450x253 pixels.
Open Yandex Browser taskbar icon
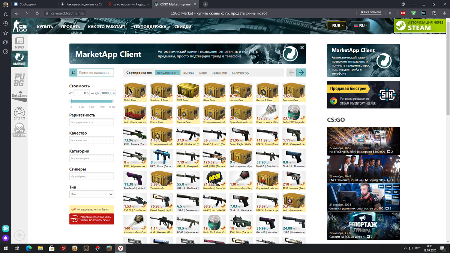click(121, 248)
